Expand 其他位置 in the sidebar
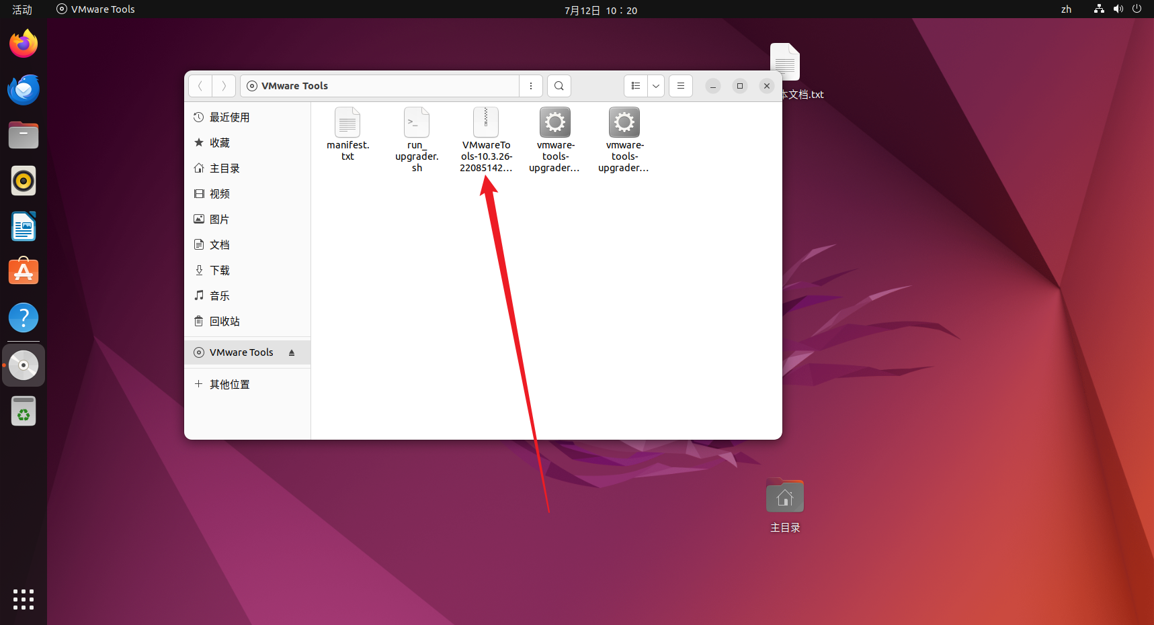1154x625 pixels. [229, 383]
